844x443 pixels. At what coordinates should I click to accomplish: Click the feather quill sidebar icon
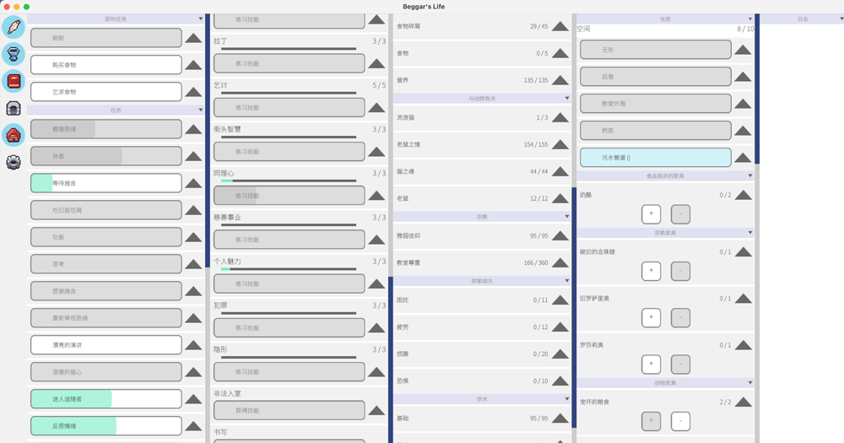[14, 27]
